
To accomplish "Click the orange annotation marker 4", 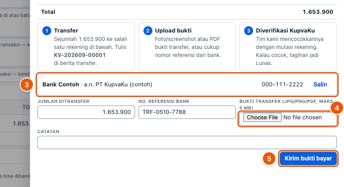I will pyautogui.click(x=337, y=108).
